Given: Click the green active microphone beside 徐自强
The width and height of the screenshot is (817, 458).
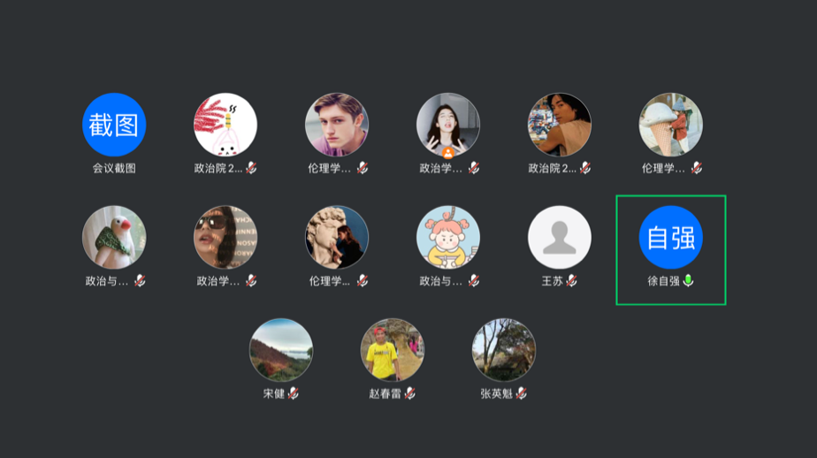Looking at the screenshot, I should coord(688,280).
